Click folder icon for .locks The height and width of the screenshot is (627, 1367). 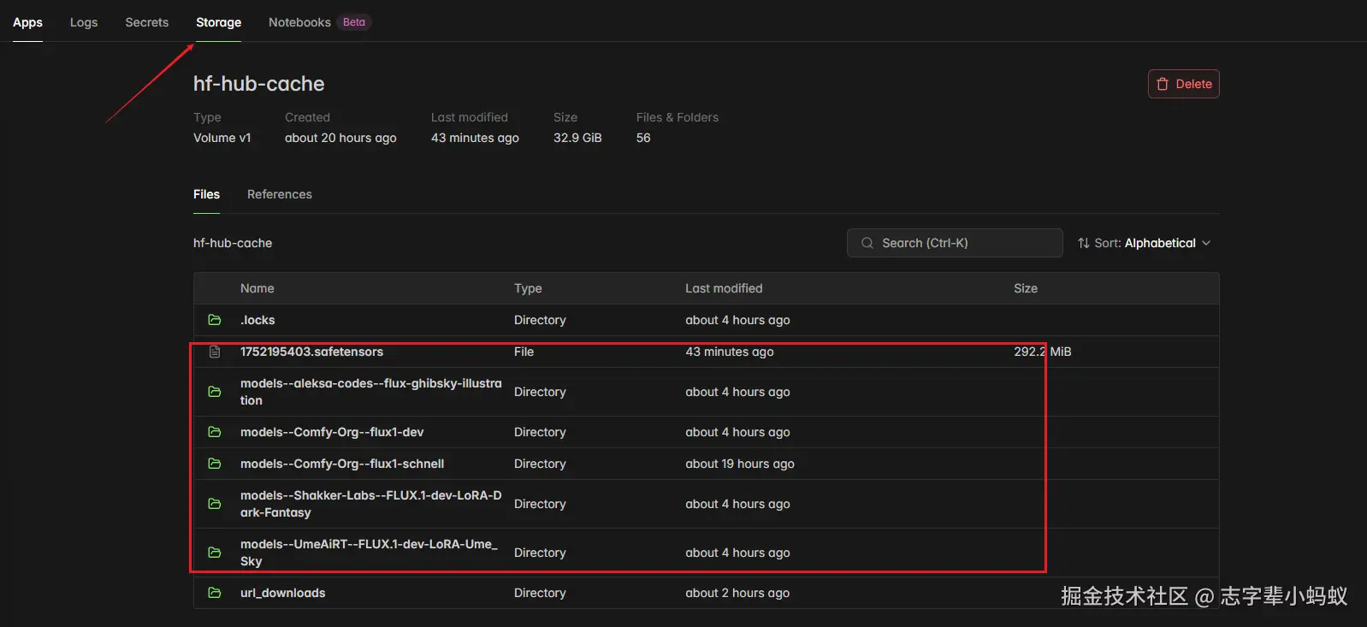coord(215,320)
